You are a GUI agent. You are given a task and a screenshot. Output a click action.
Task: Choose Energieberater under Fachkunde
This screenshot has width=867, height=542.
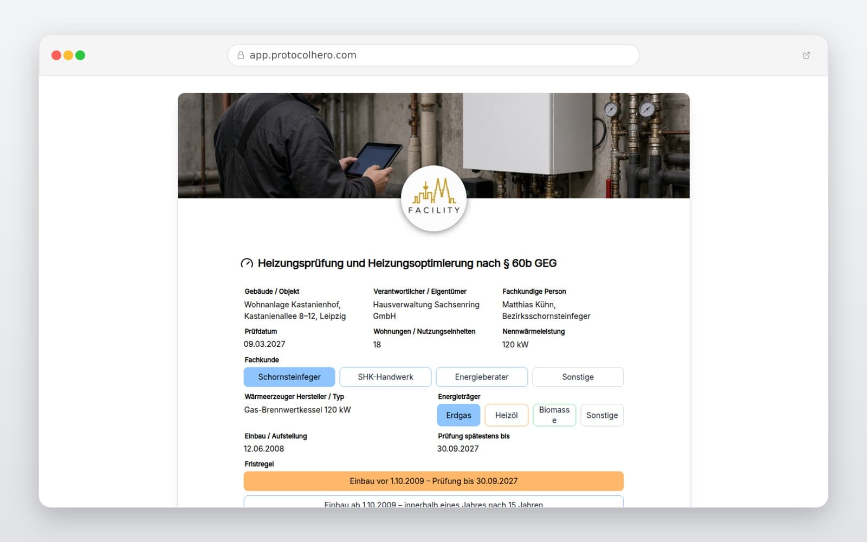(482, 377)
